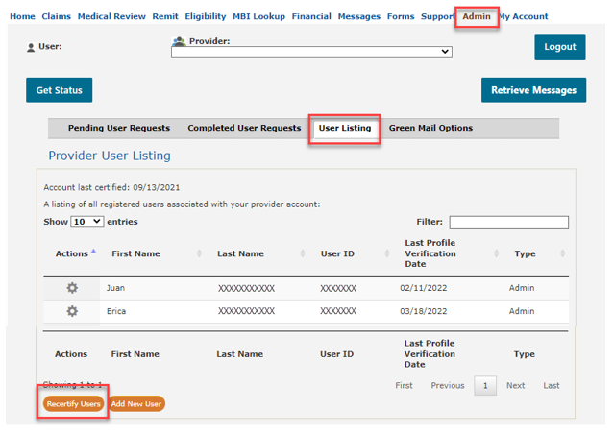Open the Admin menu item

coord(476,16)
